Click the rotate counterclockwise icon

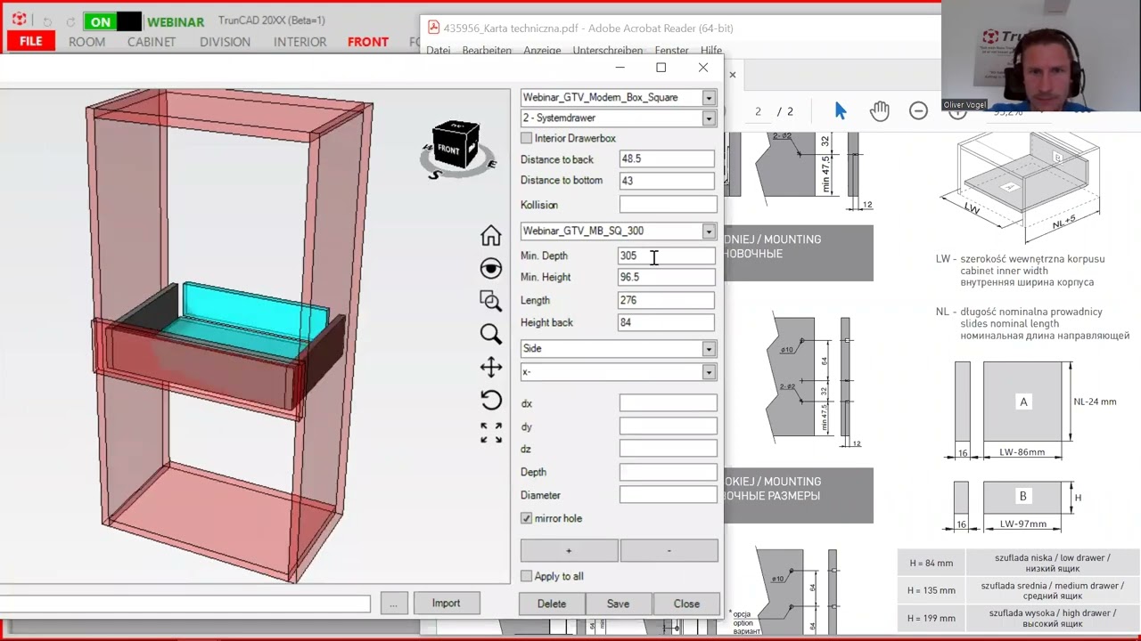pyautogui.click(x=490, y=400)
